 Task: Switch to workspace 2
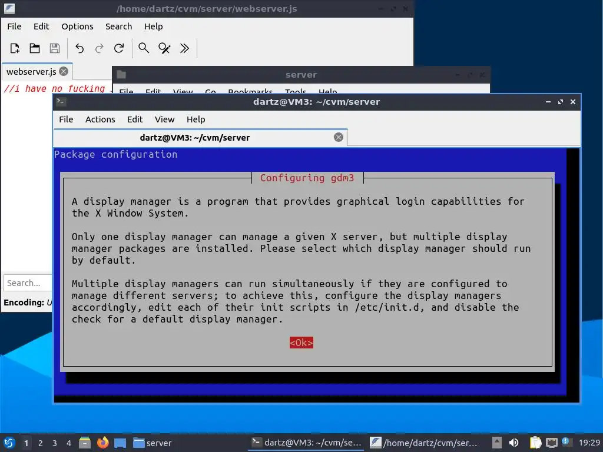[41, 443]
